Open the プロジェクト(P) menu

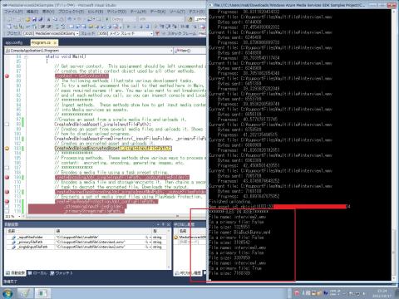[71, 12]
